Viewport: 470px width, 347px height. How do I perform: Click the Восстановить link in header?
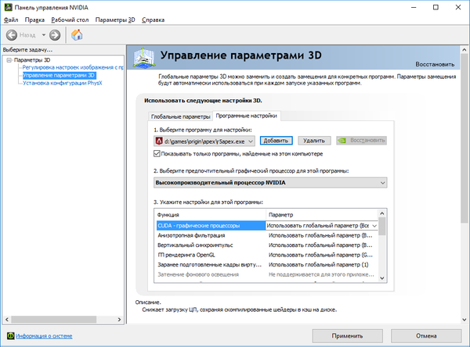(435, 64)
